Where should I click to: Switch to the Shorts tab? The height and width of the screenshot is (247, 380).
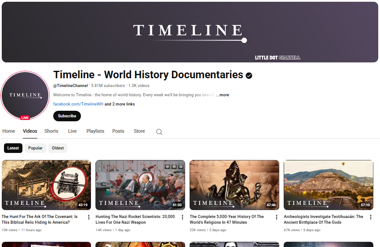[x=51, y=131]
